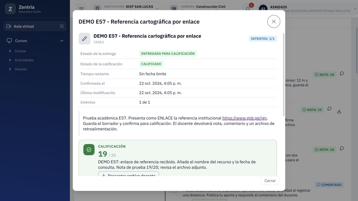Viewport: 358px width, 201px height.
Task: Expand the 42402425 user account menu
Action: pyautogui.click(x=308, y=9)
